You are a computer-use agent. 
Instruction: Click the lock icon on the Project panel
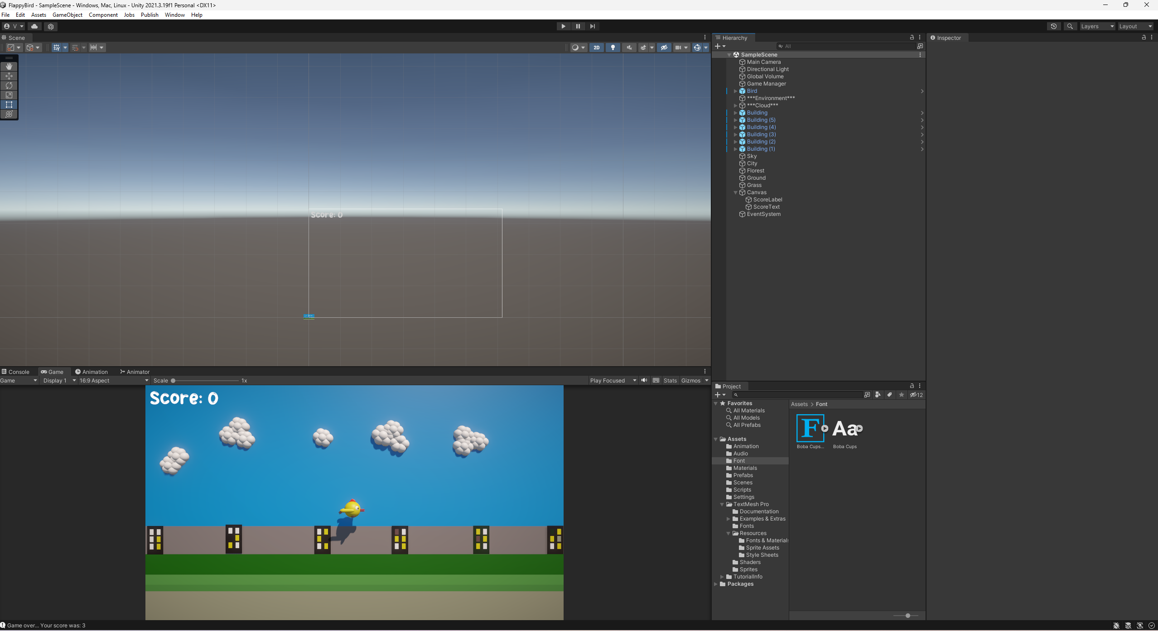tap(912, 386)
